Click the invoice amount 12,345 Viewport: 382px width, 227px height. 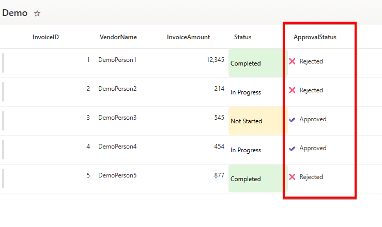[x=215, y=60]
